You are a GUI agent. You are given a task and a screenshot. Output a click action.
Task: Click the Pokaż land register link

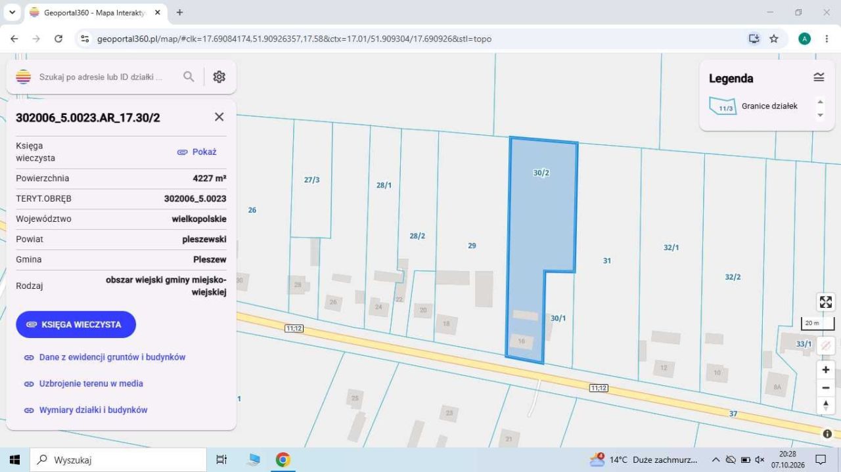point(197,152)
